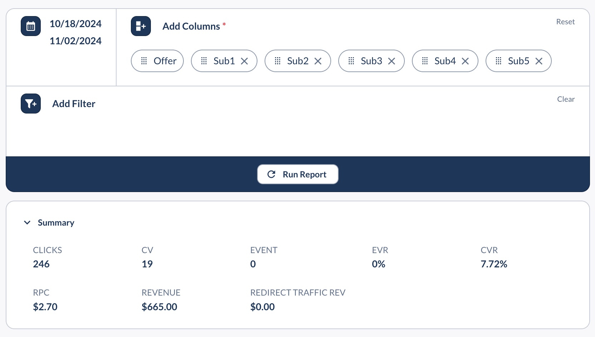
Task: Remove the Sub5 column chip
Action: pyautogui.click(x=539, y=61)
